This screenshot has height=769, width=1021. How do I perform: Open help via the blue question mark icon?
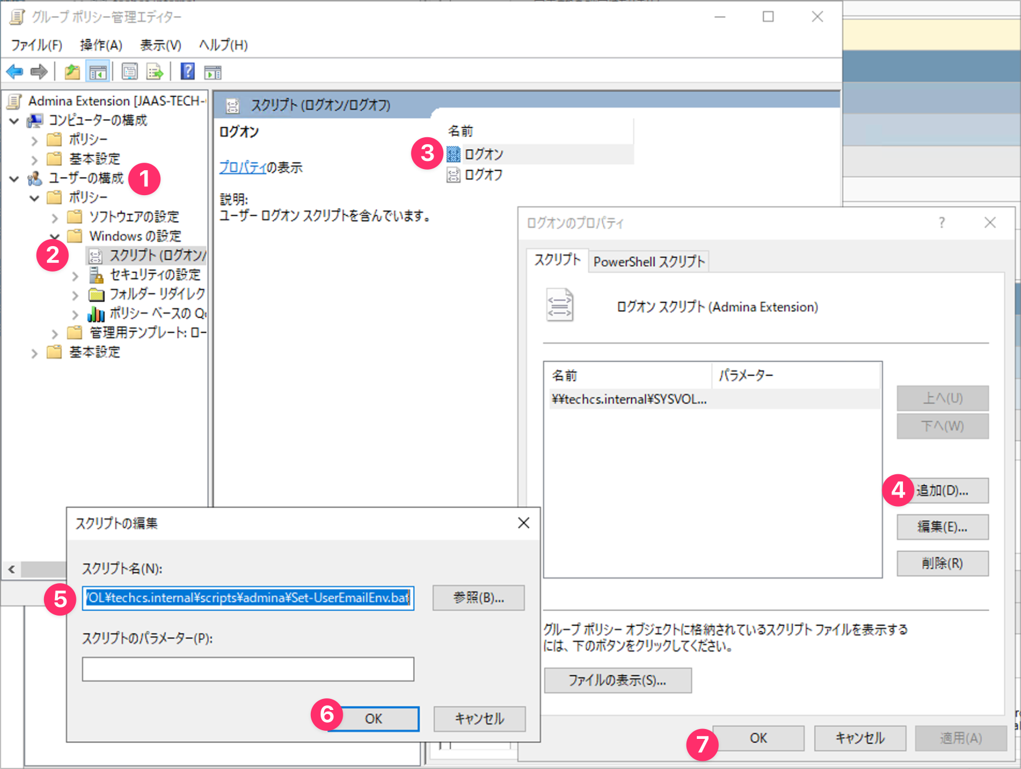[188, 71]
